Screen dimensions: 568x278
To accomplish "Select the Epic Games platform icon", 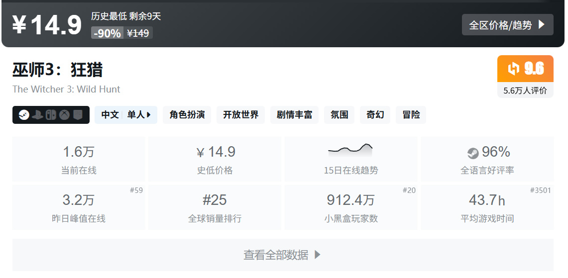I will click(x=78, y=115).
